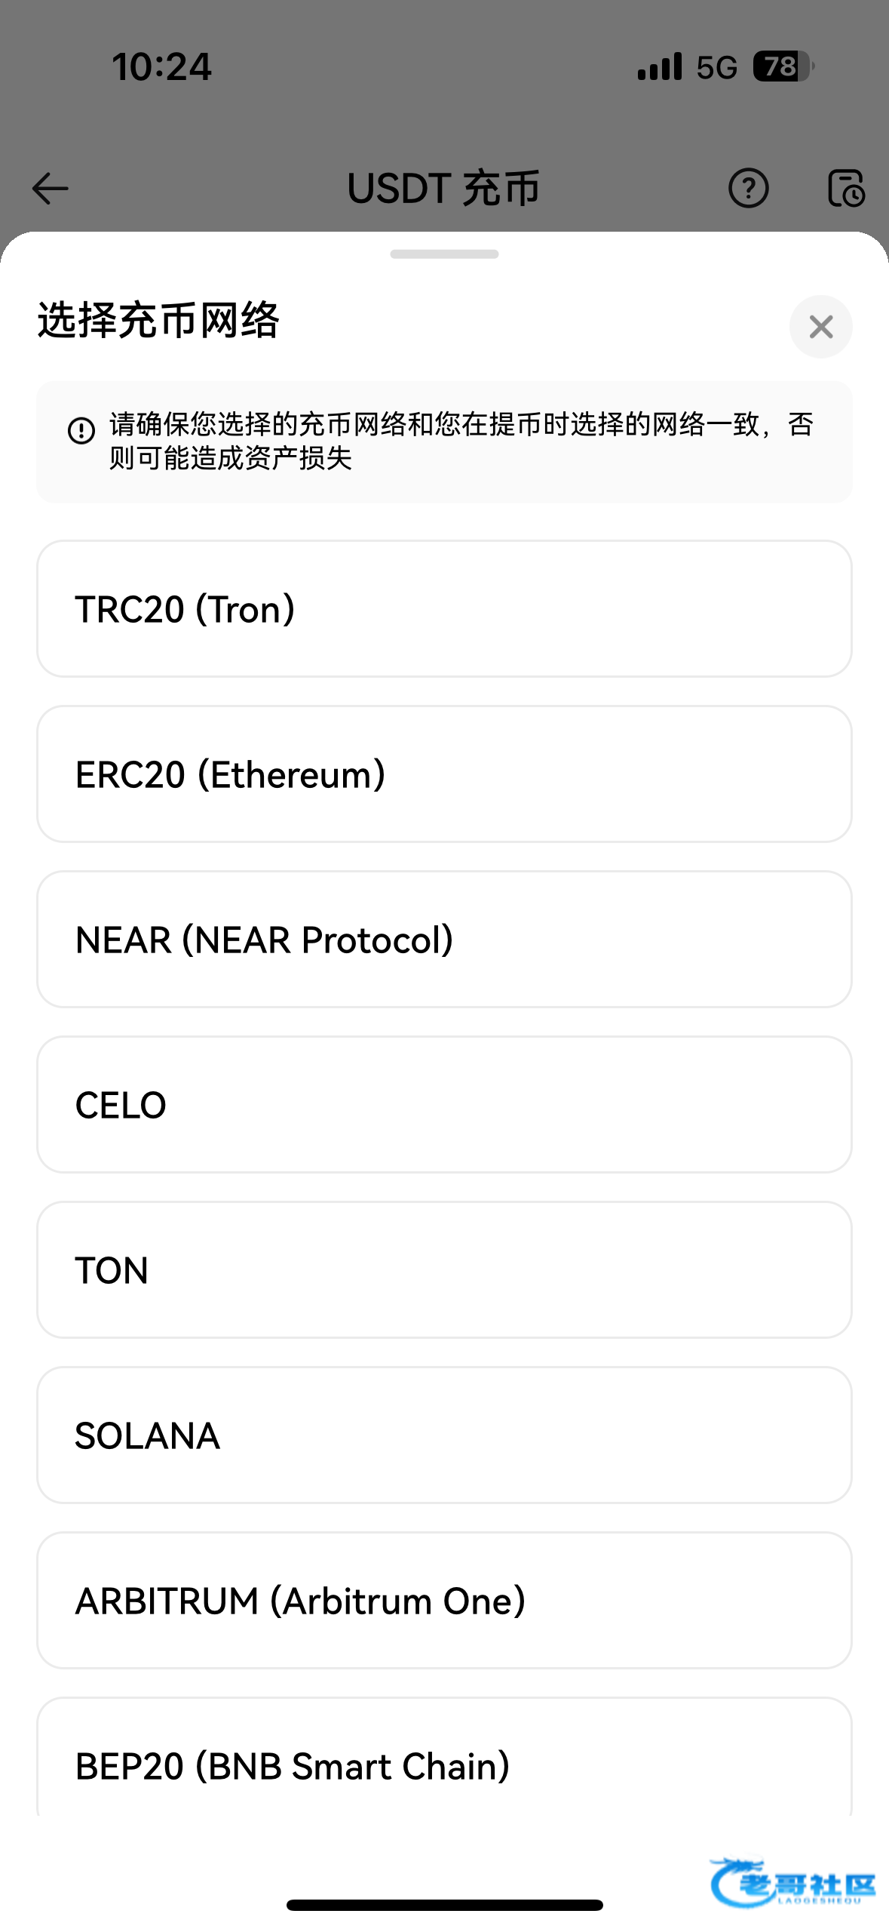The width and height of the screenshot is (889, 1929).
Task: Tap the 选择充币网络 heading
Action: click(158, 320)
